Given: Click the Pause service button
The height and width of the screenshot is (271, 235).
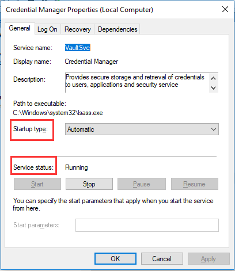Looking at the screenshot, I should [x=142, y=184].
